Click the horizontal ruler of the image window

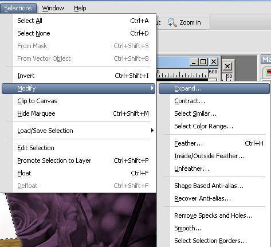tap(187, 74)
